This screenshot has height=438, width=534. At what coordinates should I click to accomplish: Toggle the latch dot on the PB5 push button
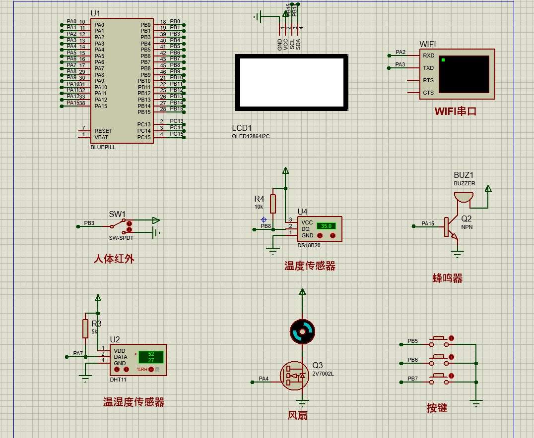click(x=451, y=338)
